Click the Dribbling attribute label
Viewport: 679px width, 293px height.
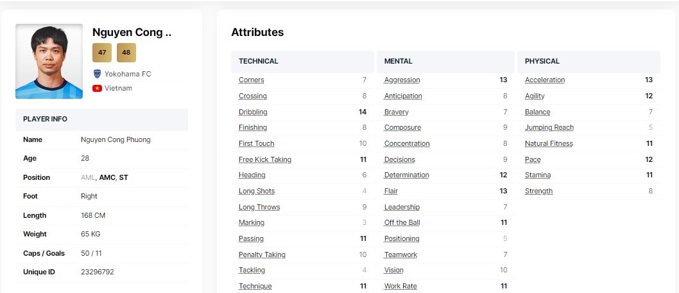point(253,112)
